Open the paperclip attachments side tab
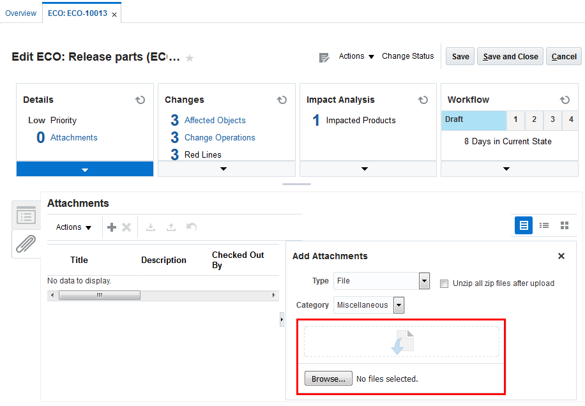The image size is (585, 406). [26, 243]
